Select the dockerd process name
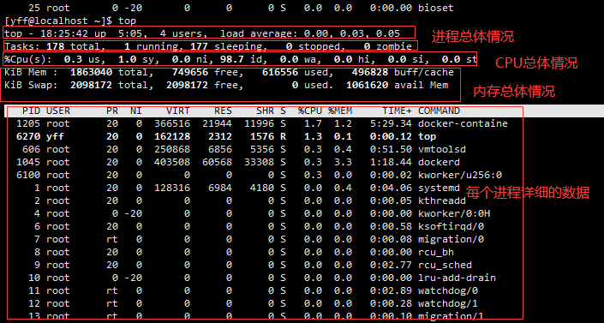This screenshot has width=604, height=323. 440,162
